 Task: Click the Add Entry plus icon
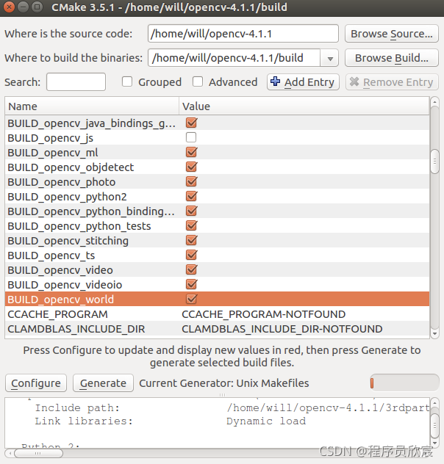pos(276,82)
